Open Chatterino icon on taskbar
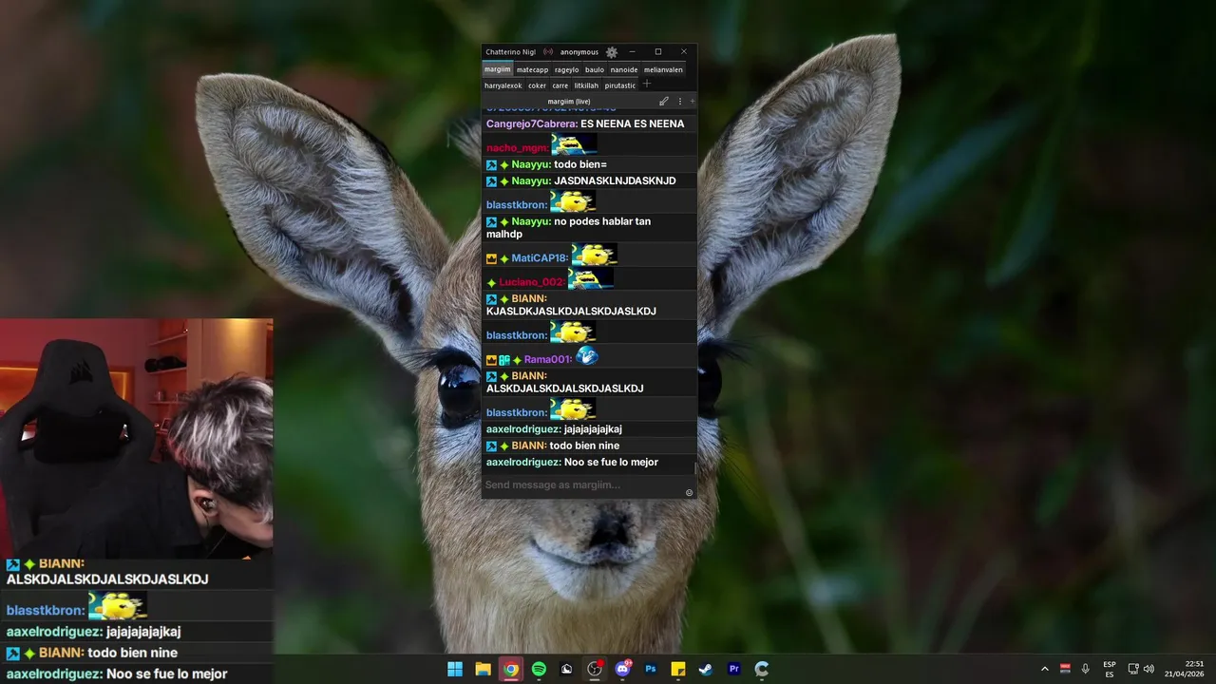The height and width of the screenshot is (684, 1216). (762, 669)
